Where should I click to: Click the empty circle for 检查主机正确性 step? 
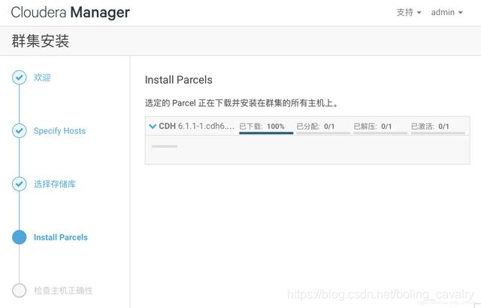pyautogui.click(x=19, y=291)
